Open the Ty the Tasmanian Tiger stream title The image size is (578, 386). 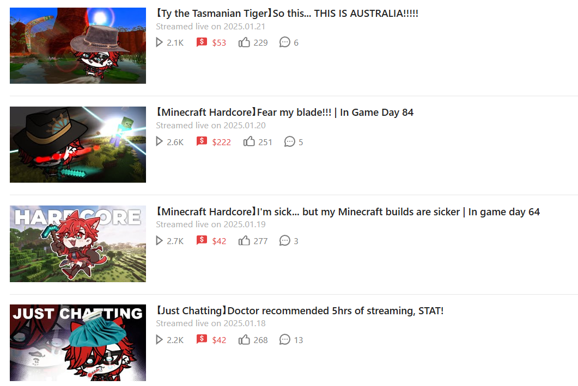tap(287, 13)
